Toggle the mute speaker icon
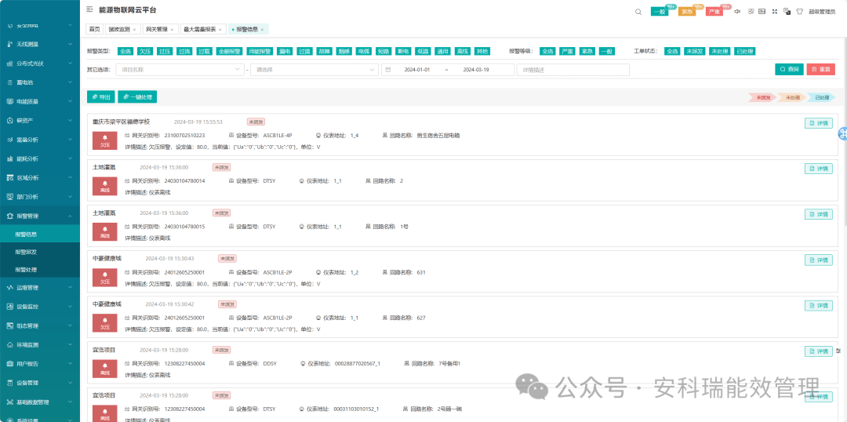Screen dimensions: 847x422 click(x=736, y=11)
